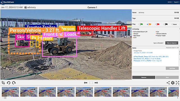Click the Help us Improve button
The height and width of the screenshot is (101, 180).
point(172,43)
